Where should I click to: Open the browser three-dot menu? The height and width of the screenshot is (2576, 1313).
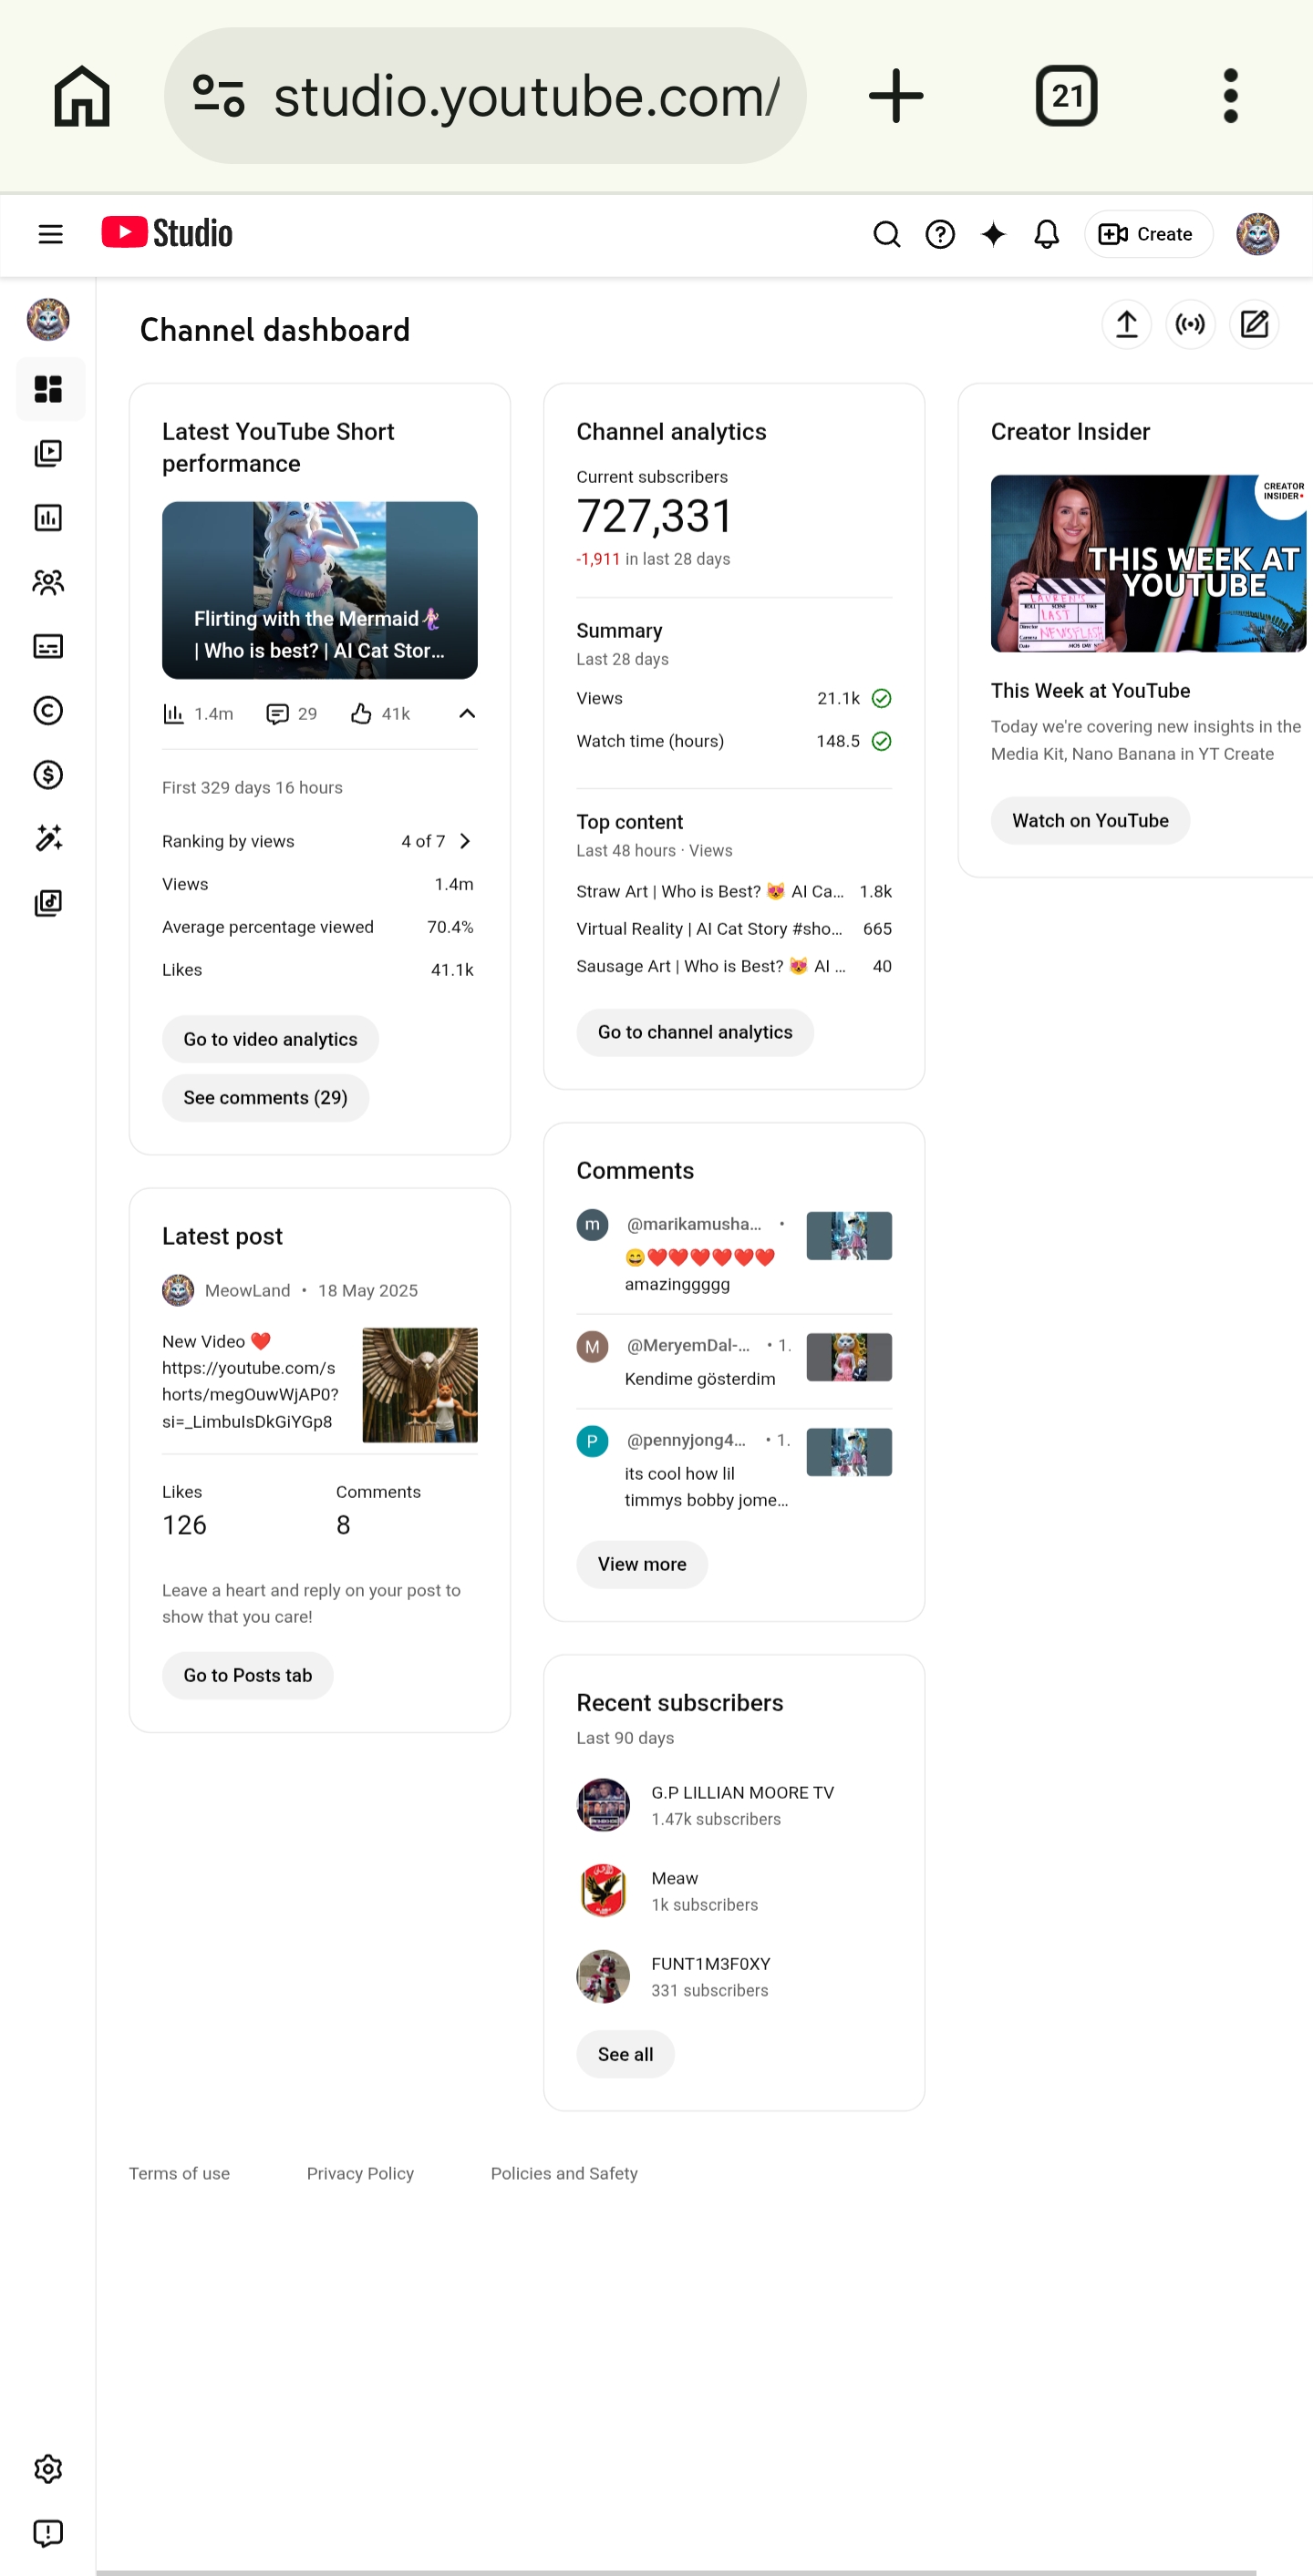click(x=1231, y=96)
